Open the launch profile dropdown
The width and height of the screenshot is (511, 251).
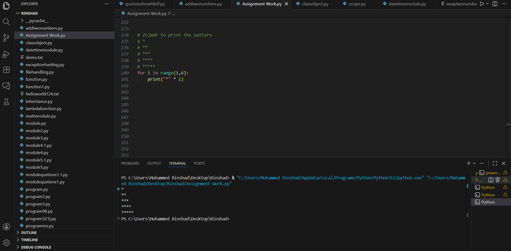487,4
